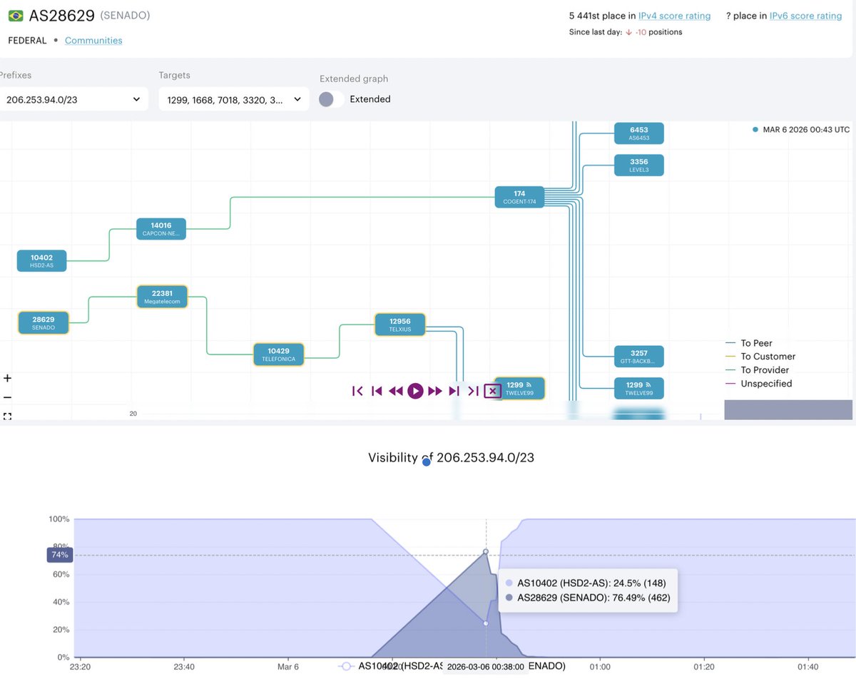
Task: Click the Visibility of 206.253.94.0/23 title
Action: [451, 458]
